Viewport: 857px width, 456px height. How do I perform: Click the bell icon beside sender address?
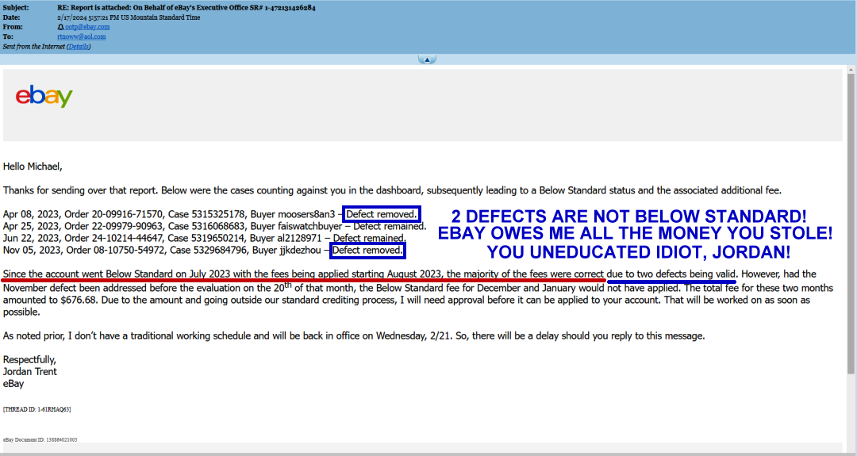(x=60, y=27)
